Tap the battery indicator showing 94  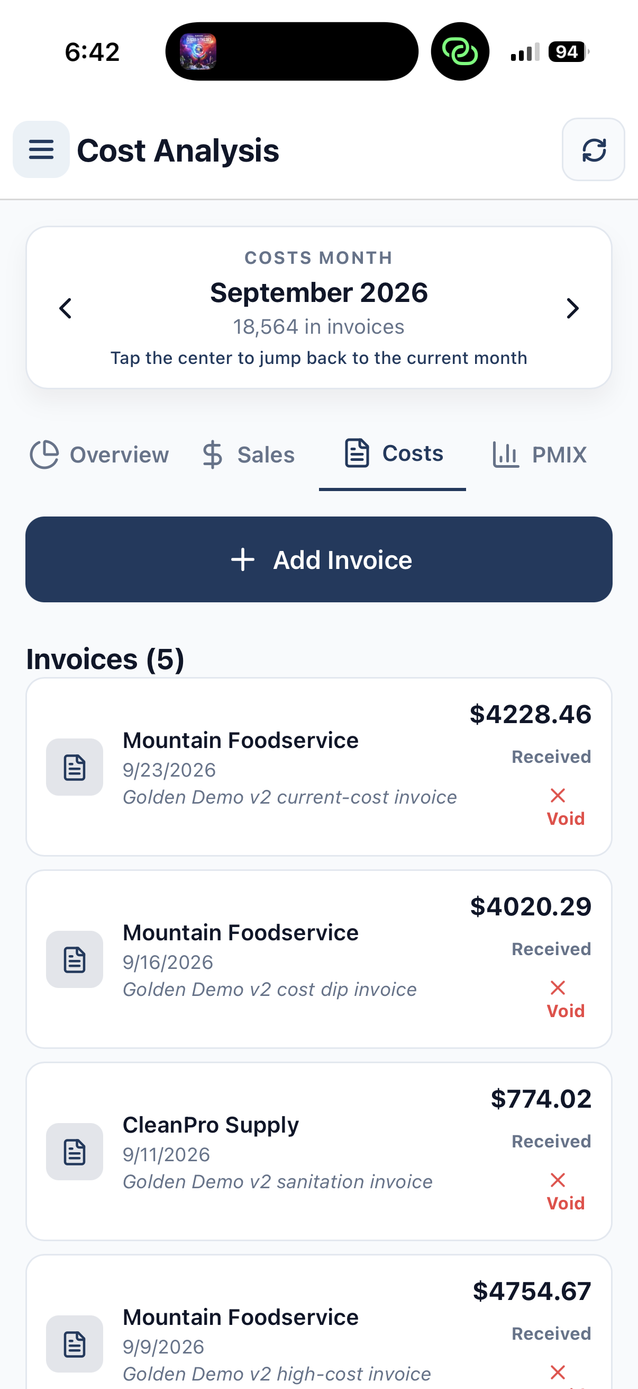569,52
